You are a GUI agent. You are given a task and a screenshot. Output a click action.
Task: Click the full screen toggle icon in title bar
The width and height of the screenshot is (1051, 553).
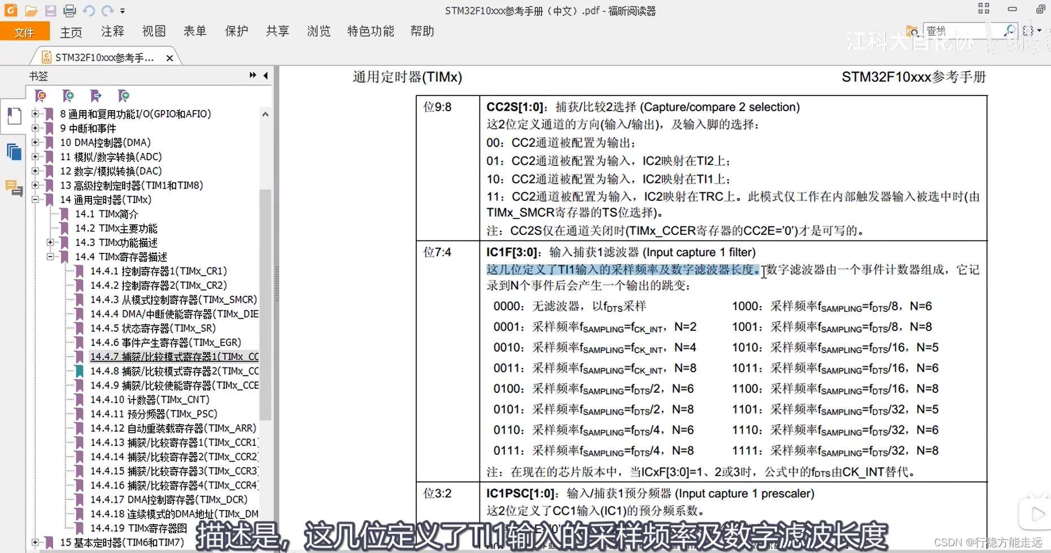[984, 8]
